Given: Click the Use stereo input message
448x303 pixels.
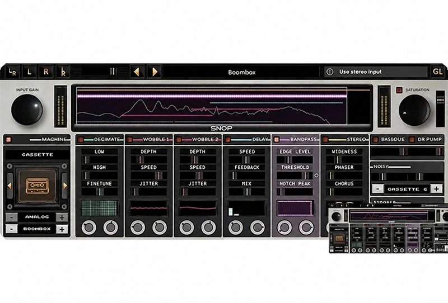Looking at the screenshot, I should [x=360, y=72].
